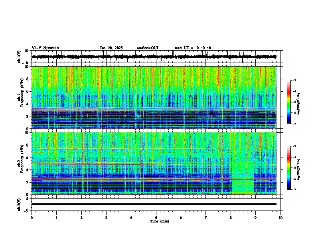Click the "-7" label on ch.2 colorbar
The image size is (316, 244).
(294, 189)
